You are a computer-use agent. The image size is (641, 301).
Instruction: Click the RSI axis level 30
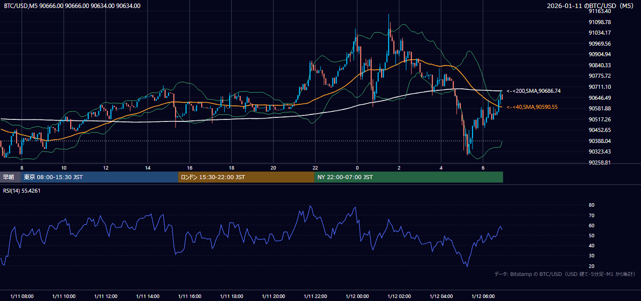591,255
